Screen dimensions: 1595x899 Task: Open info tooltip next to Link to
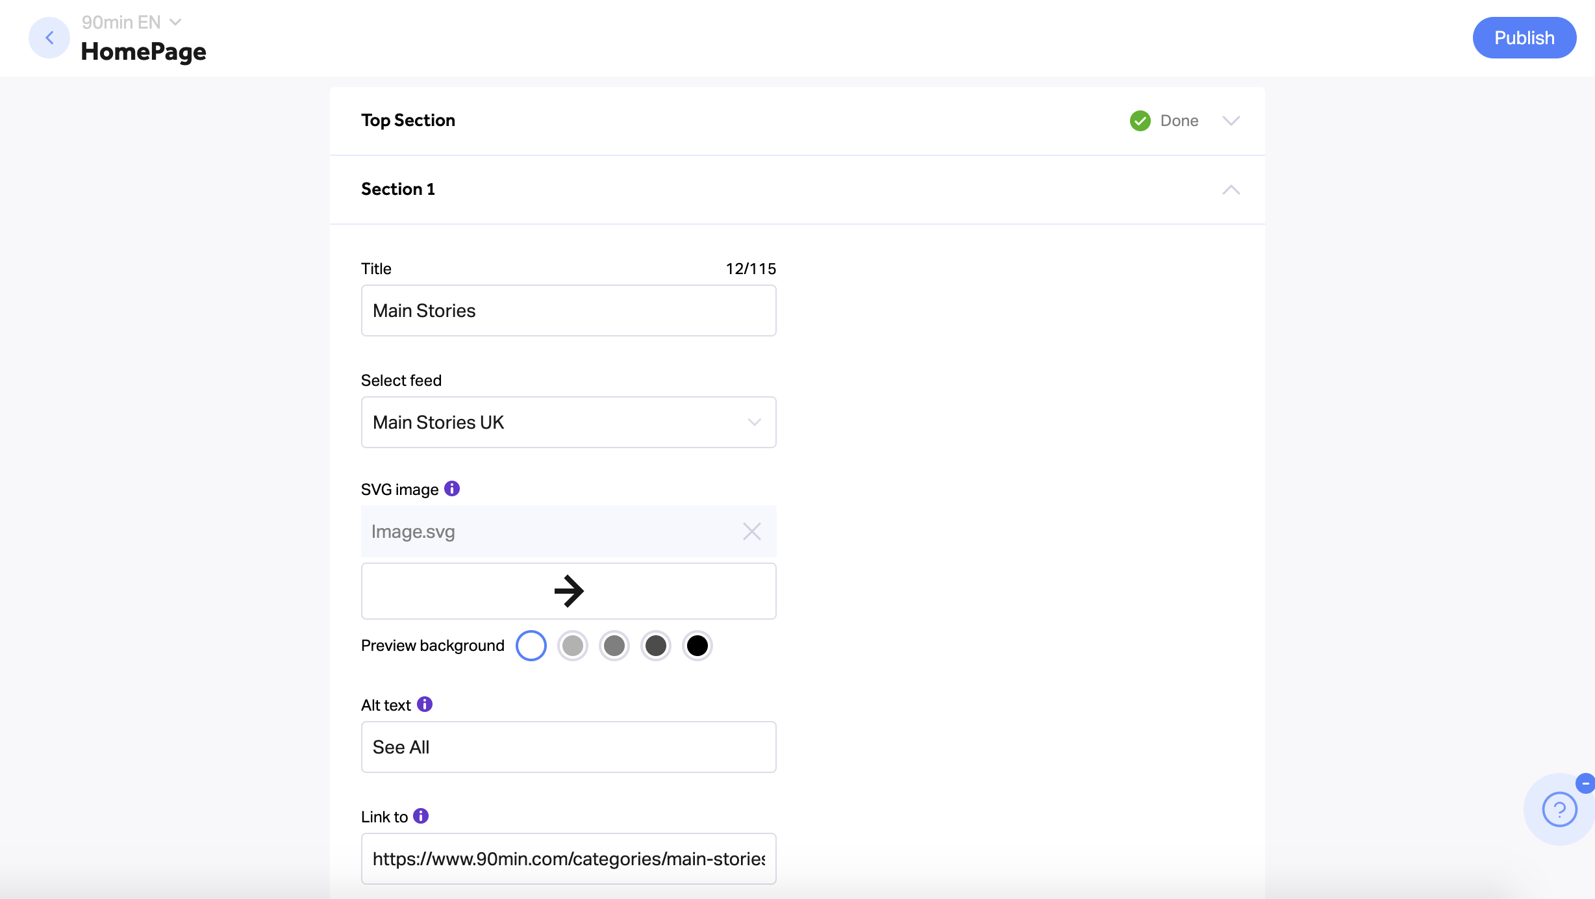pos(421,816)
